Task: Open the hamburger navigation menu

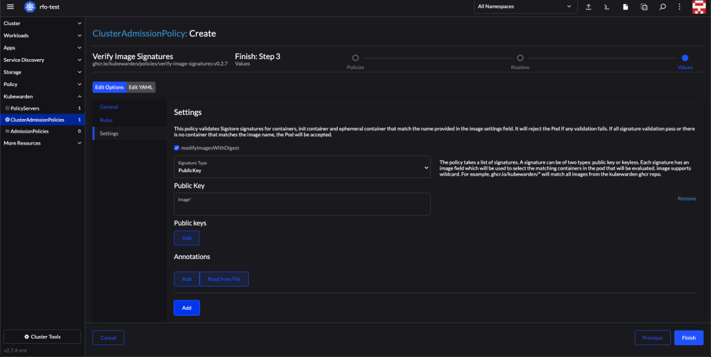Action: tap(11, 7)
